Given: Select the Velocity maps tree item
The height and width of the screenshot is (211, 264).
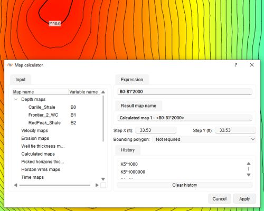Looking at the screenshot, I should (34, 130).
